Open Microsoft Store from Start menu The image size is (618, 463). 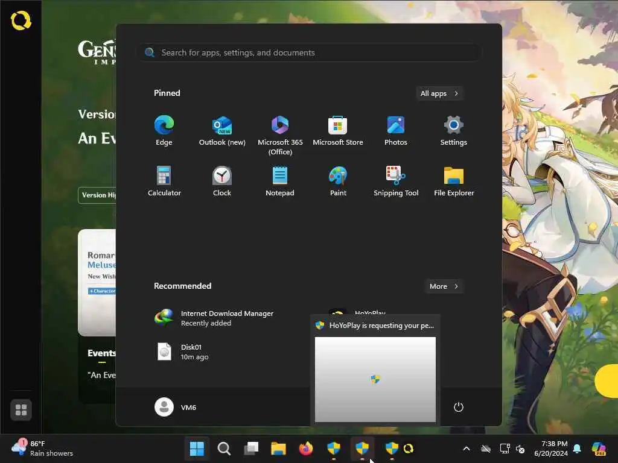(338, 131)
